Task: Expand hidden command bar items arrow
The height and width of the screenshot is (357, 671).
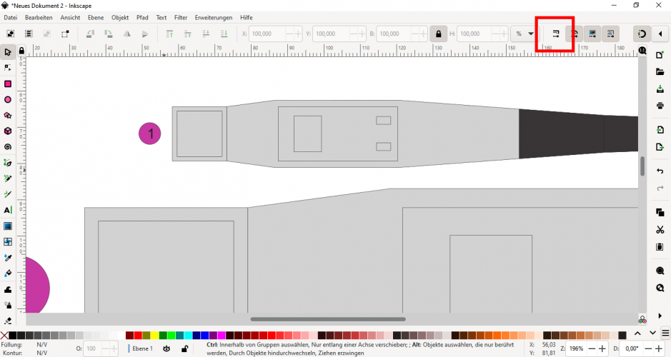Action: tap(660, 316)
